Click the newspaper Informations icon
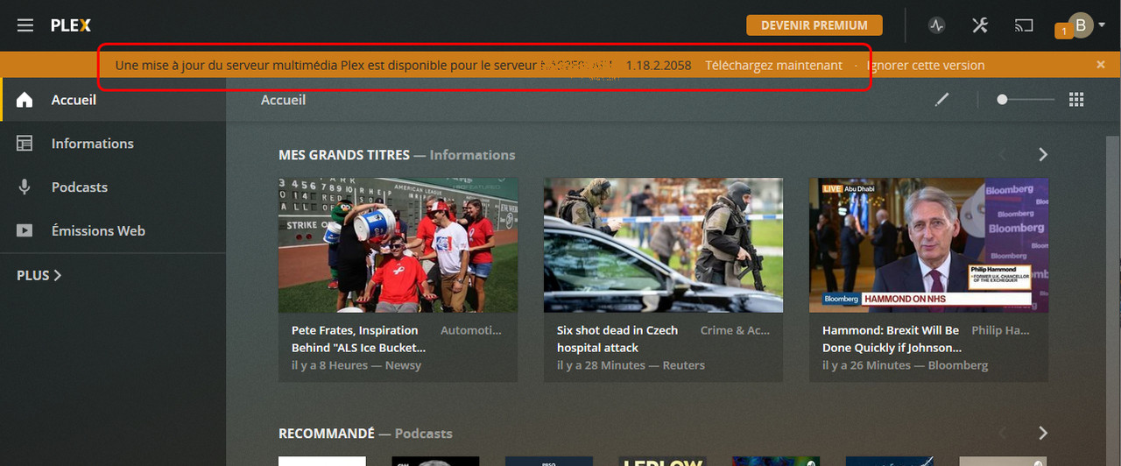 pos(25,144)
